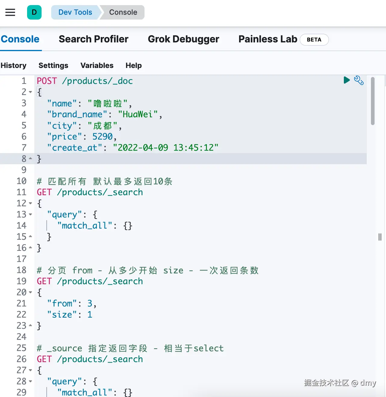Click the Help link

[x=133, y=66]
